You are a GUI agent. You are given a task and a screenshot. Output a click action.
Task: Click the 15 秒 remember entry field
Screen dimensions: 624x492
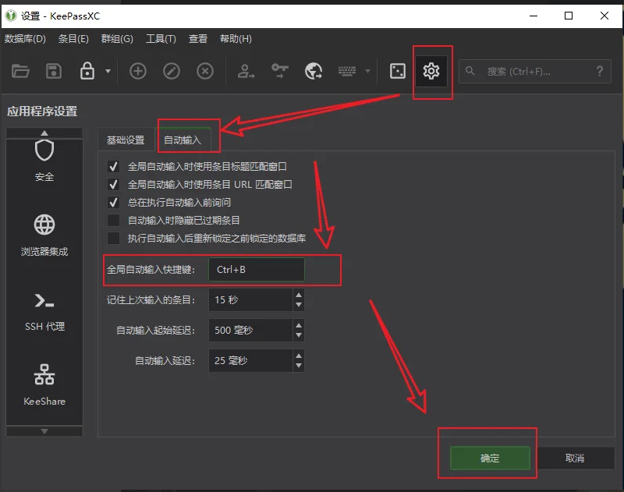[x=250, y=300]
